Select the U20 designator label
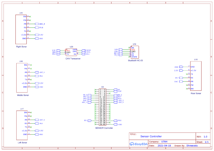The image size is (214, 151). coord(71,47)
